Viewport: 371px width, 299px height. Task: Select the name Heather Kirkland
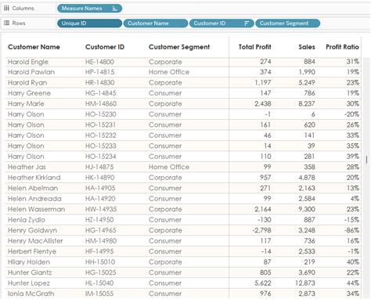click(x=34, y=178)
